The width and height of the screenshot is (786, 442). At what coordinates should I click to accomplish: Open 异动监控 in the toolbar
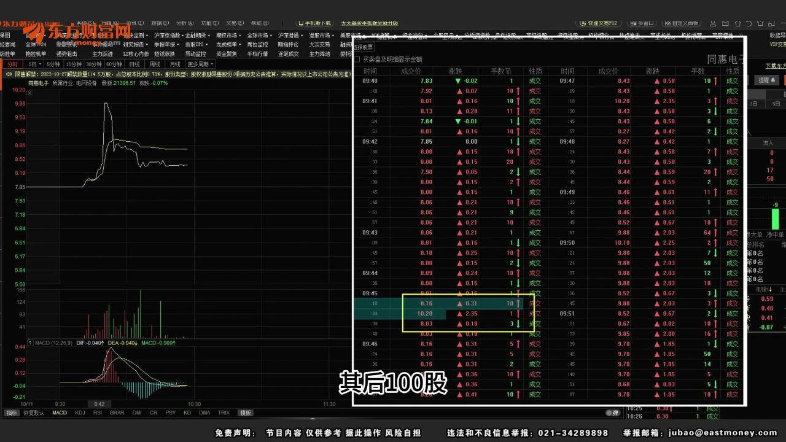point(195,53)
